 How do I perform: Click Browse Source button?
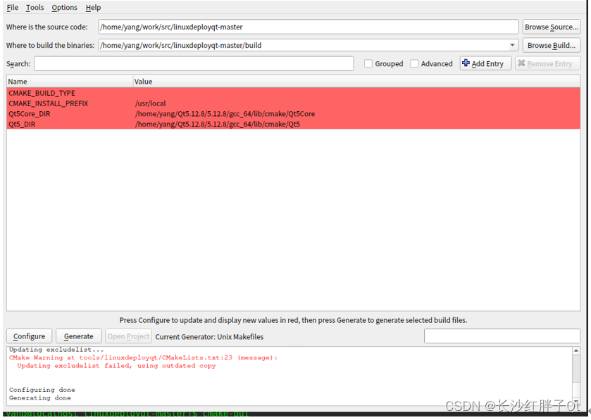(551, 26)
